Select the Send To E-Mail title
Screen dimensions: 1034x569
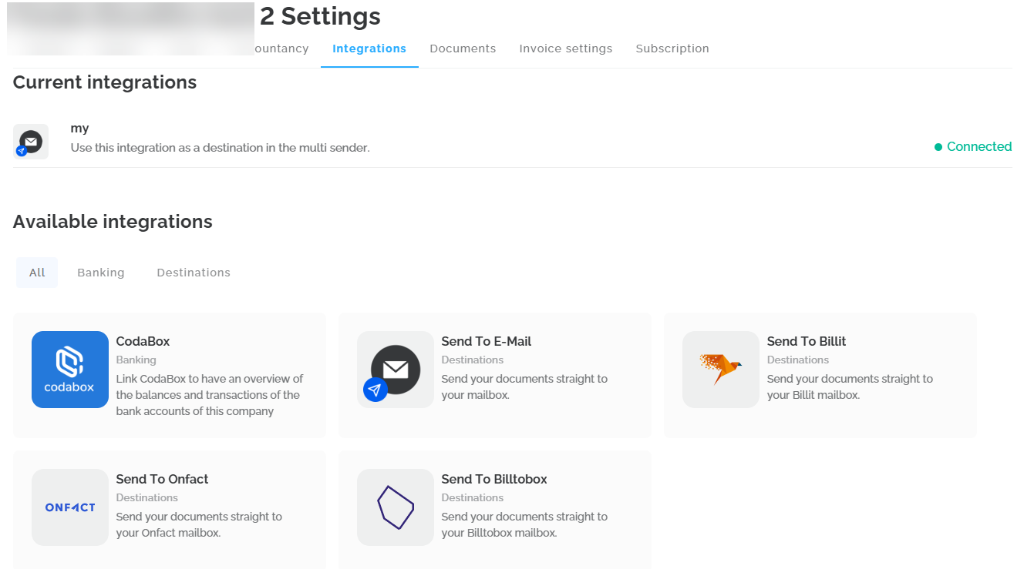click(487, 341)
